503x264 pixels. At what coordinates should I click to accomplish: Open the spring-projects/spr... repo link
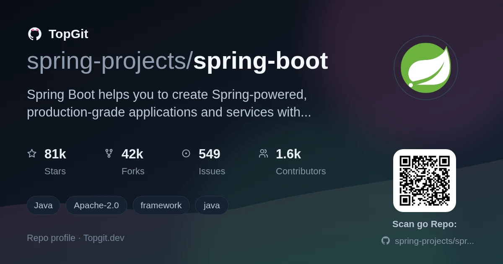434,241
